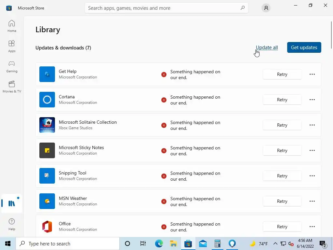Select the Library icon in sidebar

coord(12,203)
